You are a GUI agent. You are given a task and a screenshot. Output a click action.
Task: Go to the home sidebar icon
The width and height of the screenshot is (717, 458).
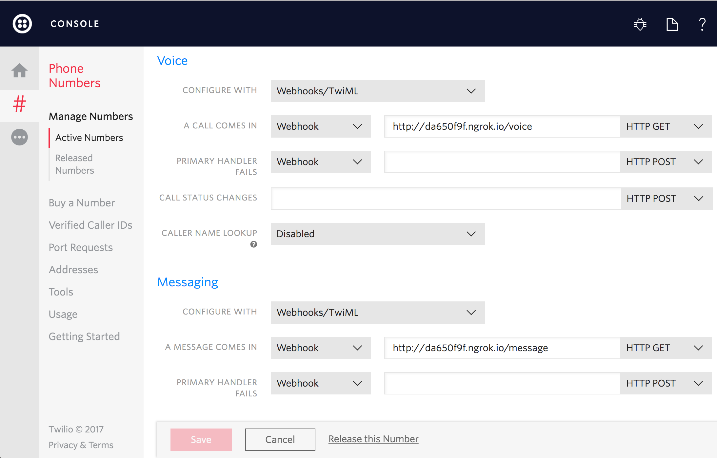click(x=19, y=70)
